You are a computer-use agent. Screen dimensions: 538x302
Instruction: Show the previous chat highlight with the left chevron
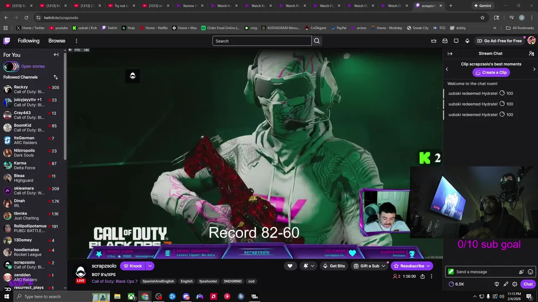pos(447,69)
